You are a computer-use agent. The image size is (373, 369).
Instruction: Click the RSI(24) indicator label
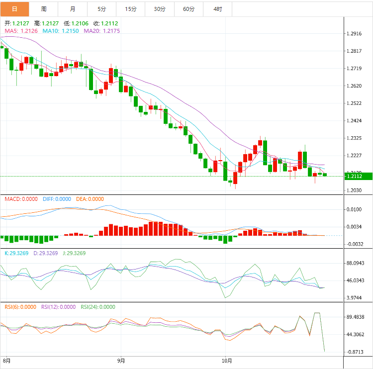(98, 307)
